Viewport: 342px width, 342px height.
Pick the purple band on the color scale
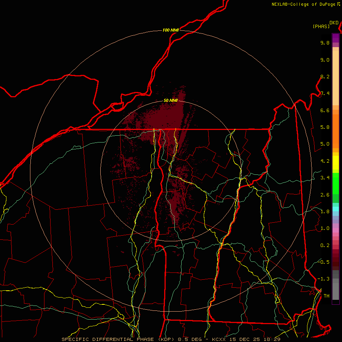click(x=336, y=38)
